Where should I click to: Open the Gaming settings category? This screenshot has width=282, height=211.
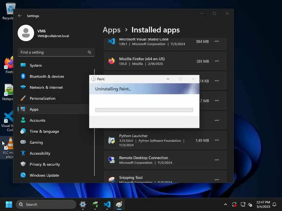point(56,142)
